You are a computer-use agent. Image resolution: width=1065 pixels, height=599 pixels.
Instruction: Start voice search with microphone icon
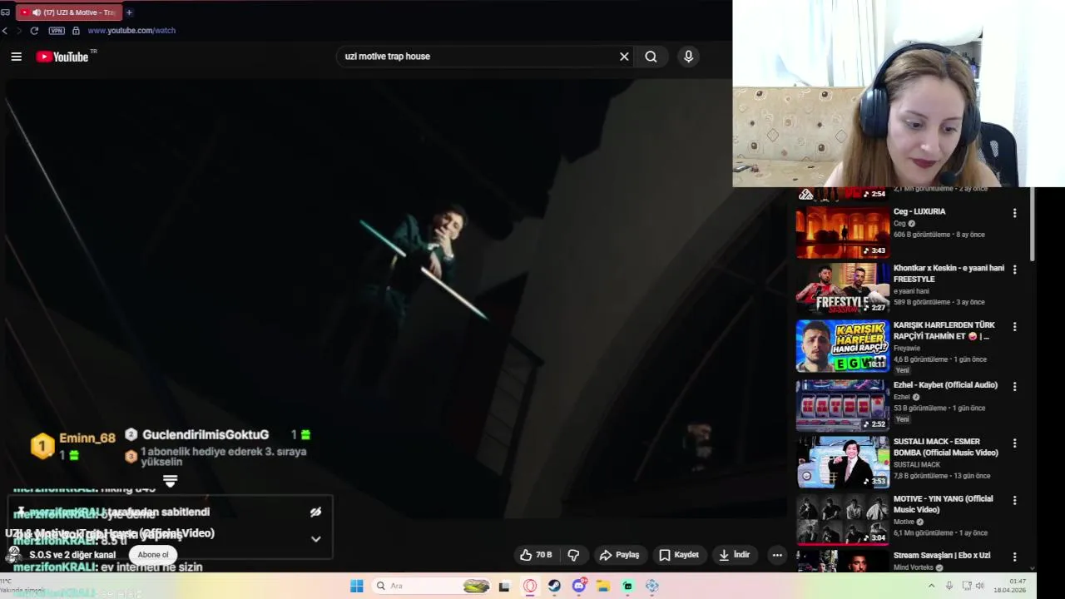click(x=688, y=57)
